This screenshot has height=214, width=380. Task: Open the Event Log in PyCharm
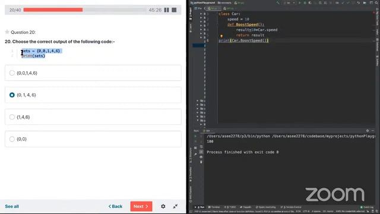[x=367, y=207]
